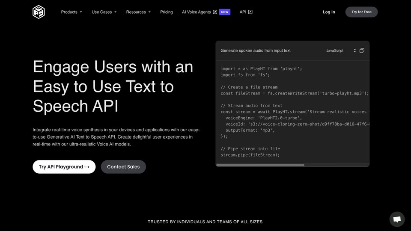
Task: Click the 'stream.pipe(fileStream)' code line
Action: (x=250, y=155)
